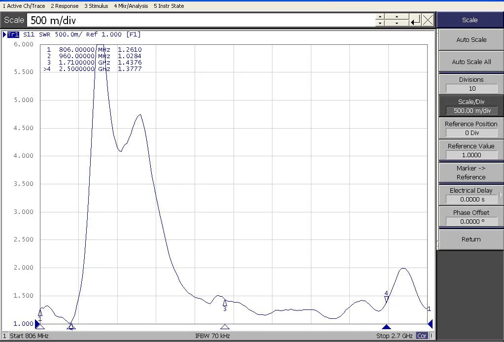Click marker 3 triangle on the trace
This screenshot has height=342, width=504.
[225, 303]
